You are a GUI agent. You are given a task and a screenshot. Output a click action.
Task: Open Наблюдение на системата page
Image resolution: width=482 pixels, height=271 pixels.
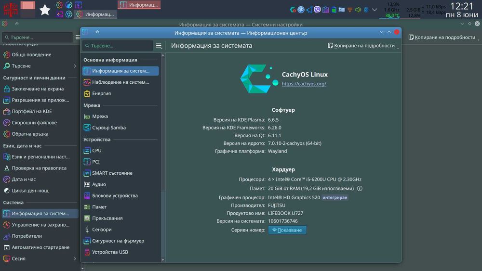pos(120,82)
